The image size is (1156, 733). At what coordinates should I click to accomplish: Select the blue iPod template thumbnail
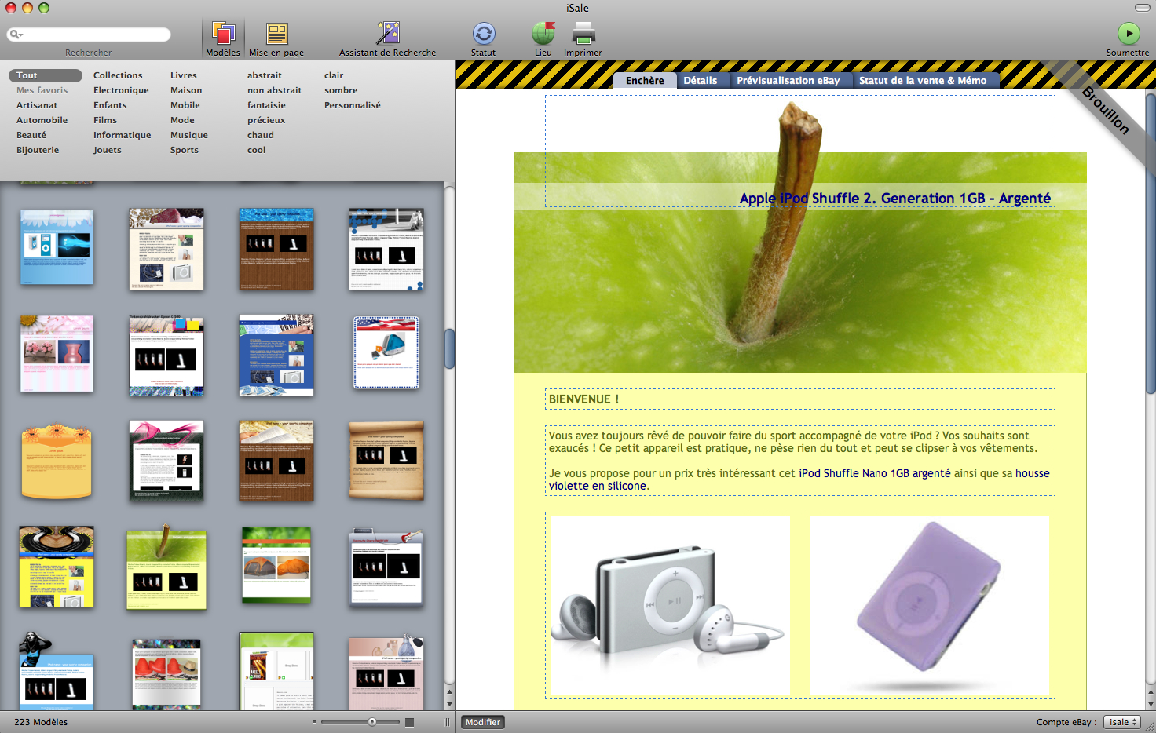[57, 246]
